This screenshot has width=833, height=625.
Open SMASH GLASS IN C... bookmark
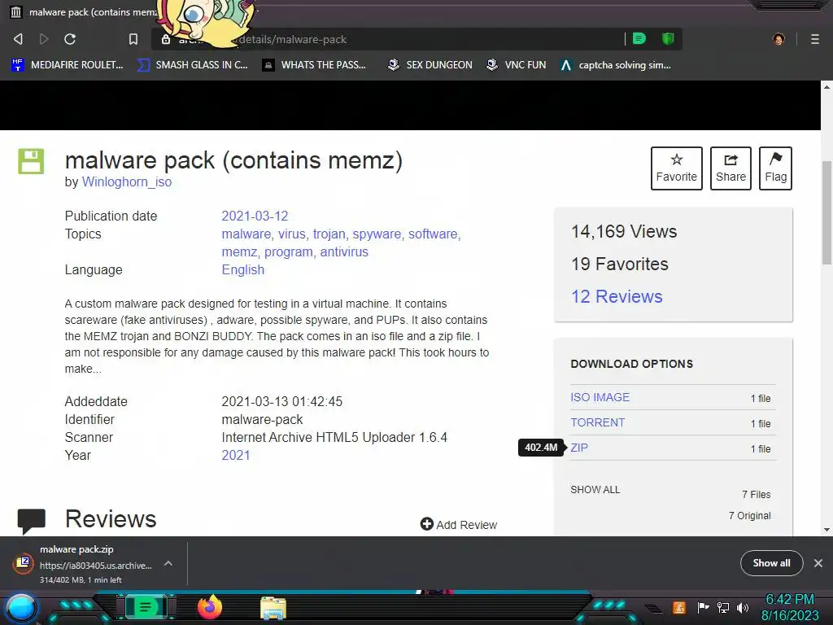point(192,65)
